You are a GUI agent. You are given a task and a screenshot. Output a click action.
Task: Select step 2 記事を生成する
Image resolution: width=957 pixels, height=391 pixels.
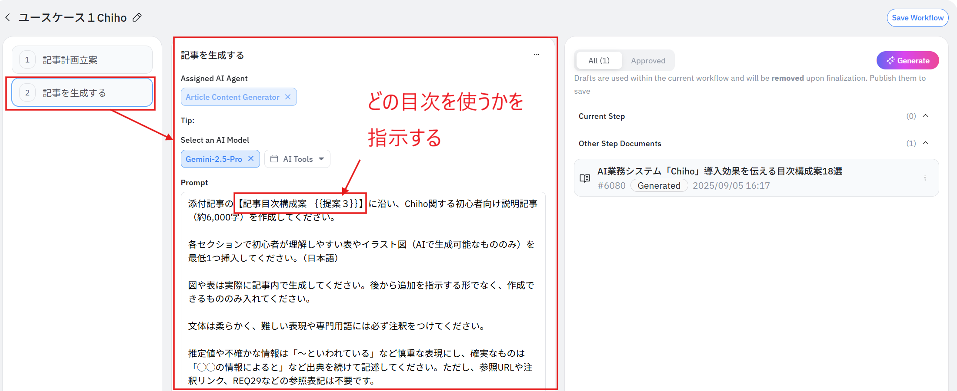82,92
